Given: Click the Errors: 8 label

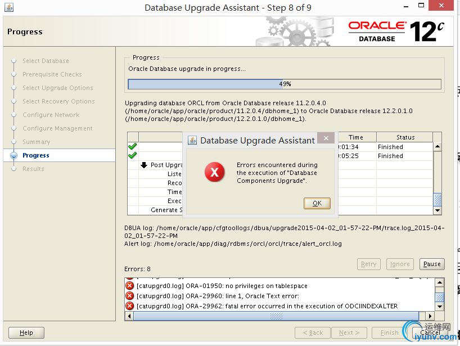Looking at the screenshot, I should pos(137,269).
